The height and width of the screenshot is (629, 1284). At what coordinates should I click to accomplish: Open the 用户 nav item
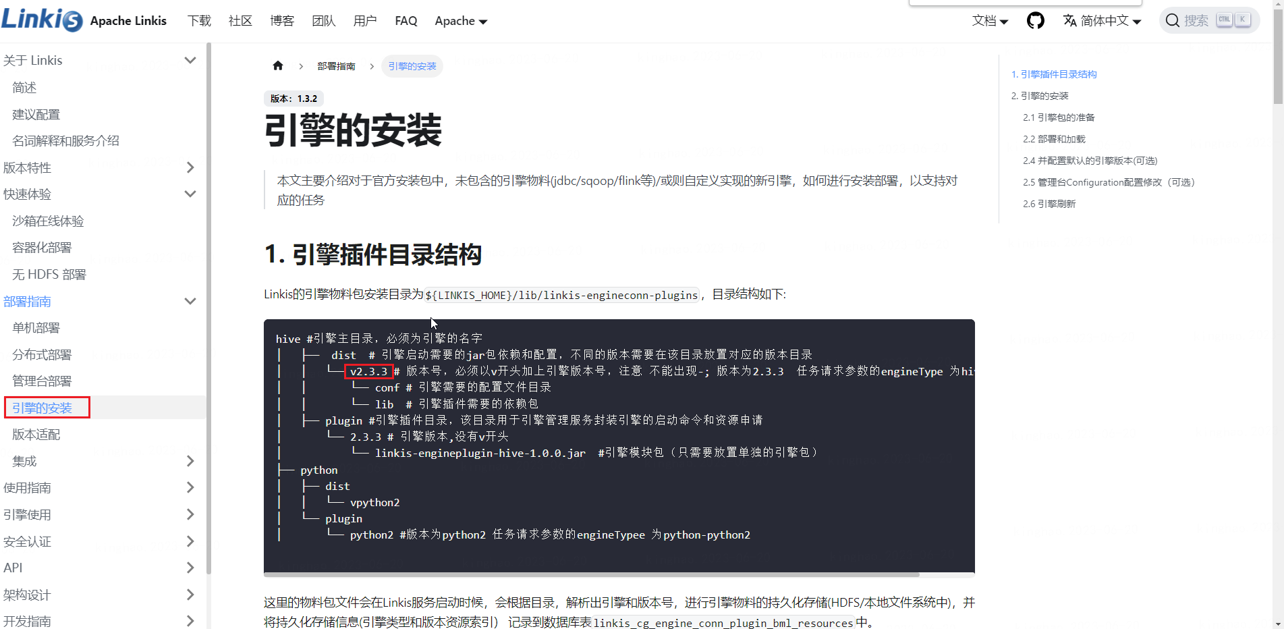tap(365, 21)
